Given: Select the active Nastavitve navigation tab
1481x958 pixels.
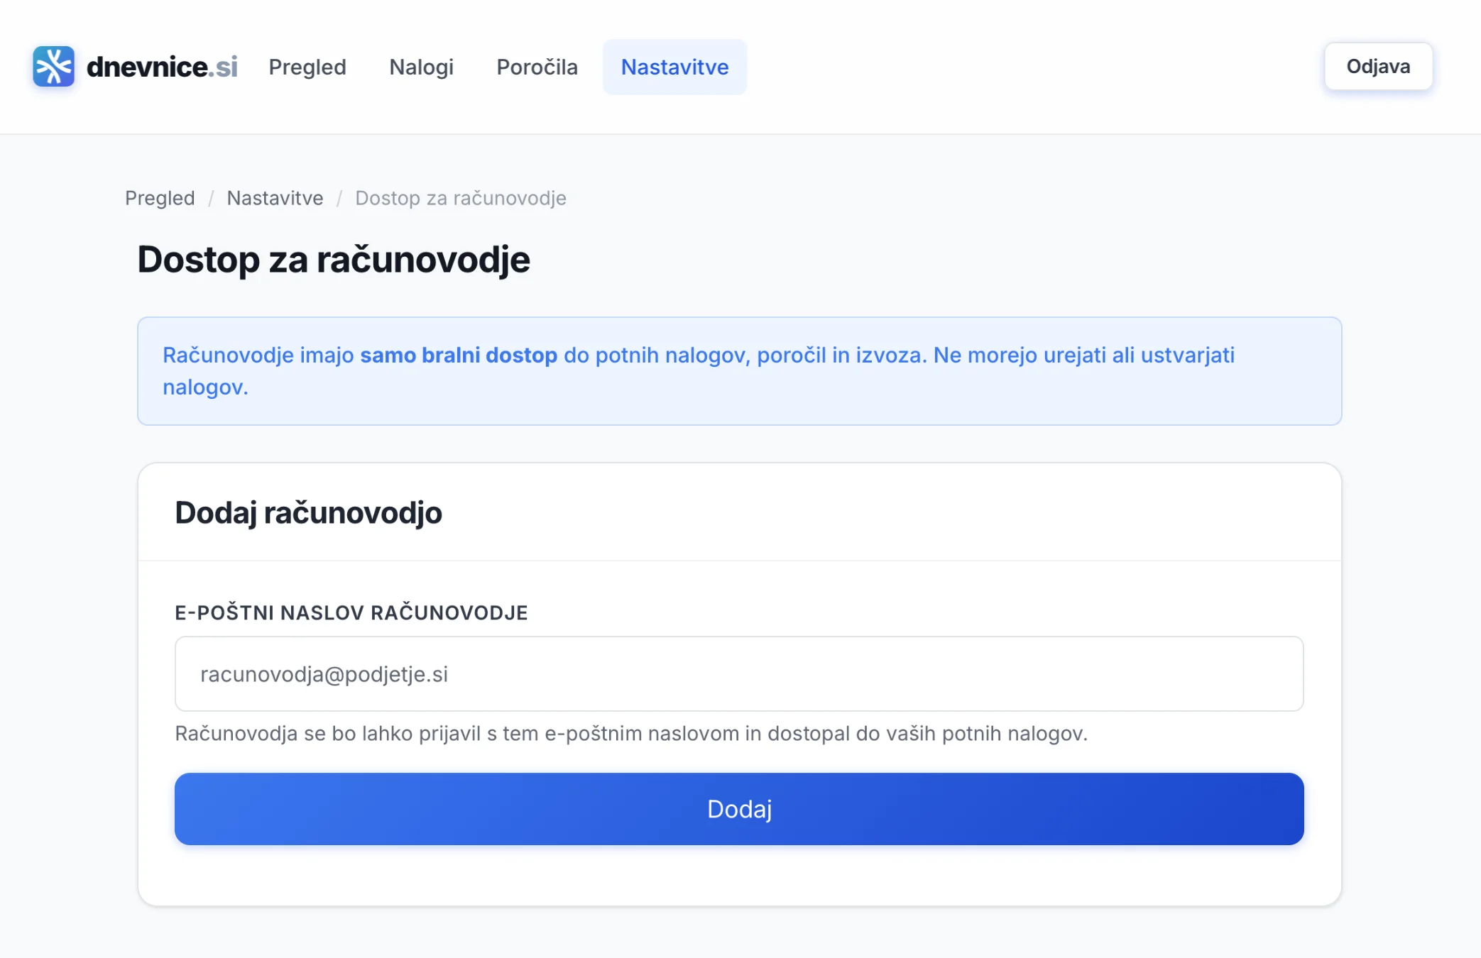Looking at the screenshot, I should pyautogui.click(x=674, y=67).
